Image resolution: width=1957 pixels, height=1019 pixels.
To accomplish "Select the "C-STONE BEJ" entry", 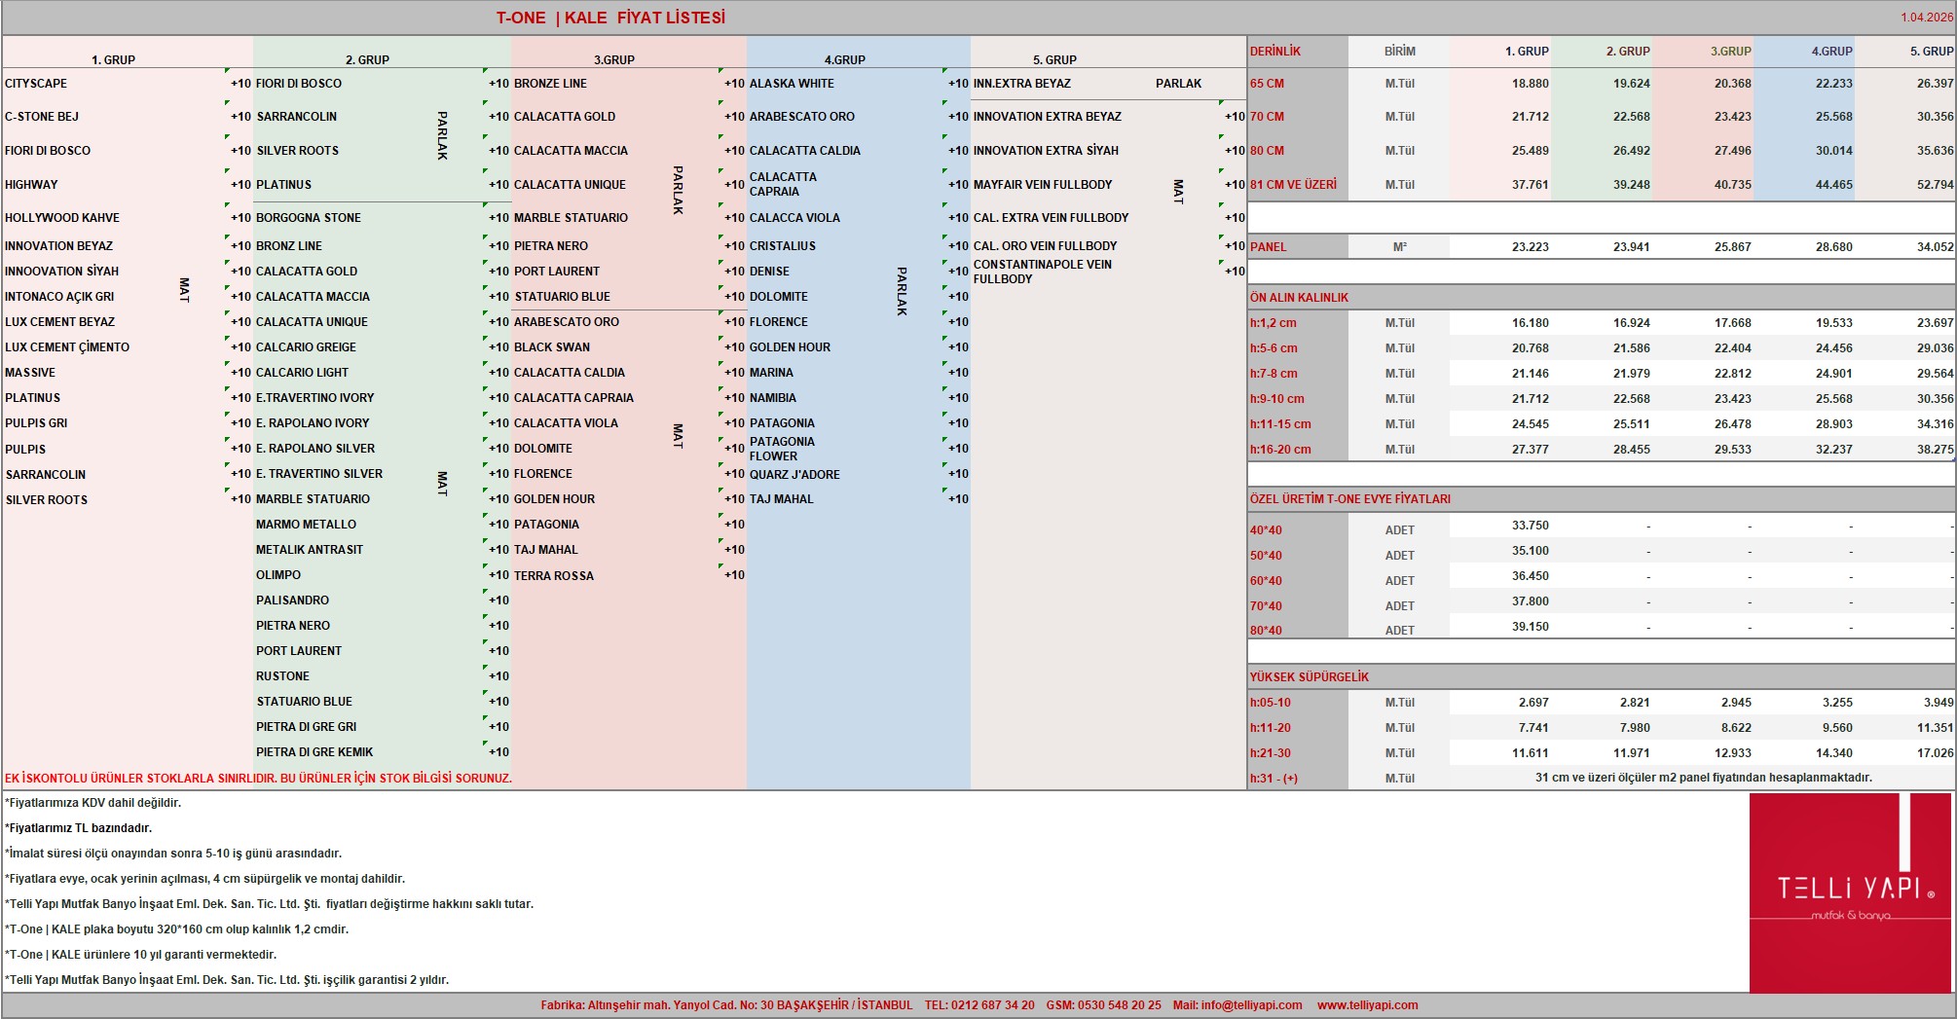I will 42,117.
